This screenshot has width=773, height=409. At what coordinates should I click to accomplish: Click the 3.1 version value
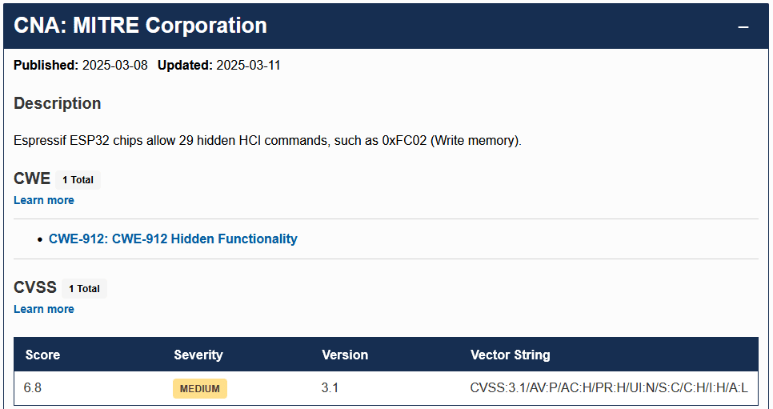pyautogui.click(x=330, y=388)
